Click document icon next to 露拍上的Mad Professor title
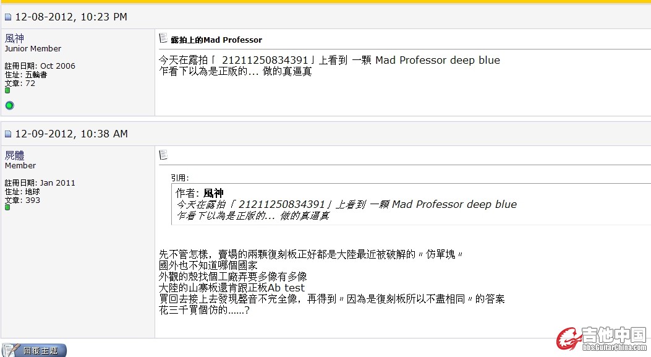The height and width of the screenshot is (357, 651). [163, 38]
